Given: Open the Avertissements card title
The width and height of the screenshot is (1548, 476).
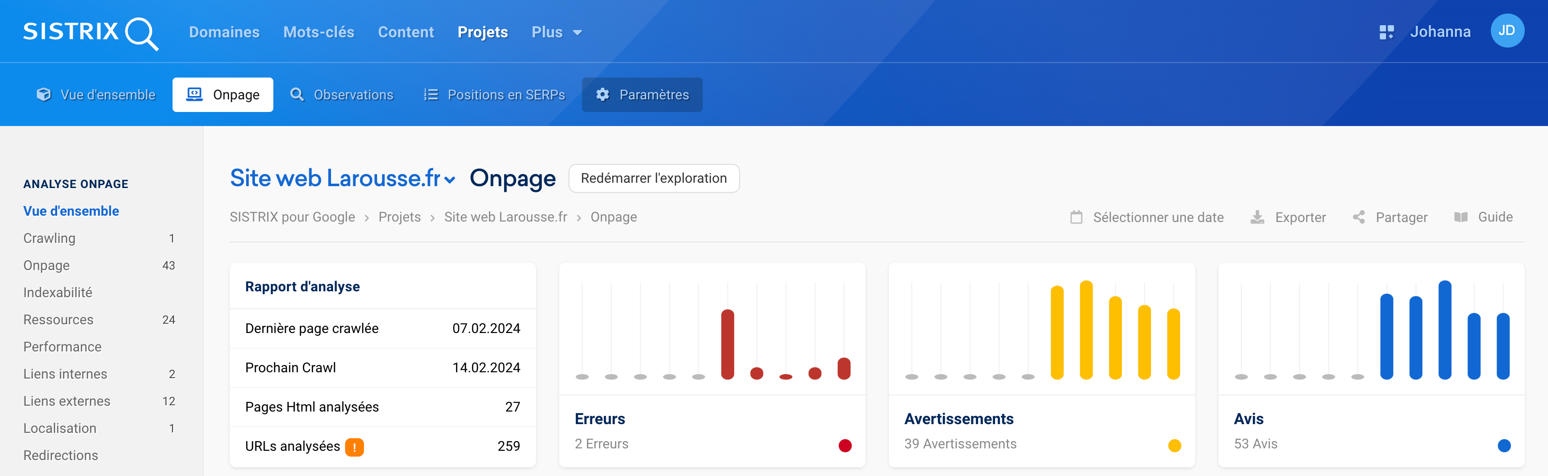Looking at the screenshot, I should [959, 418].
